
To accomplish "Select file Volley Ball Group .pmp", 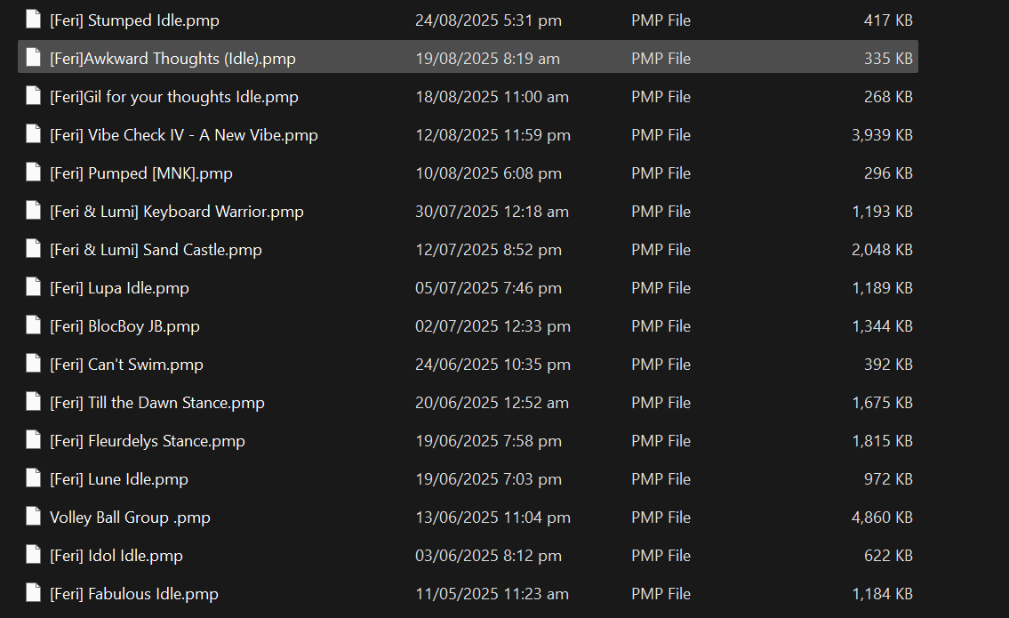I will pos(130,518).
